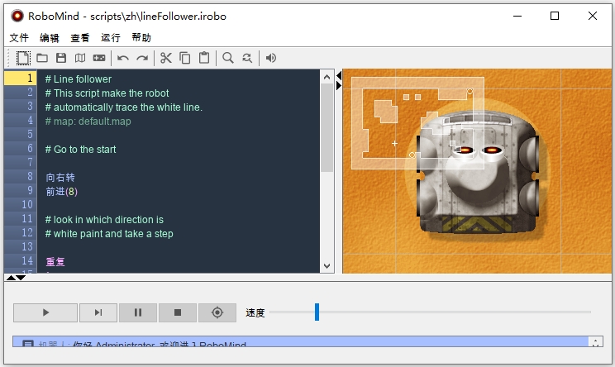Toggle sound with speaker icon

pyautogui.click(x=271, y=58)
